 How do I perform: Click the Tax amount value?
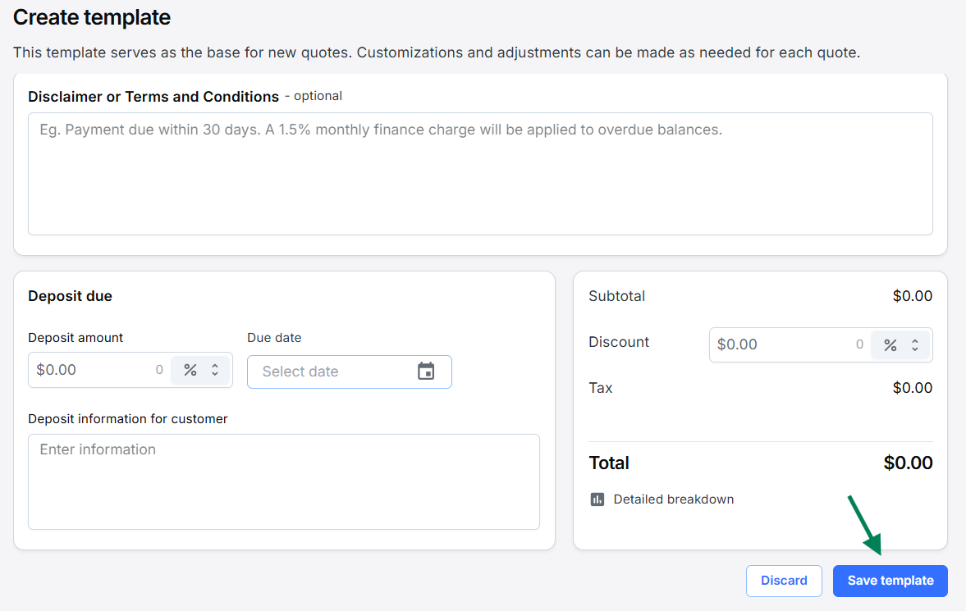coord(912,388)
